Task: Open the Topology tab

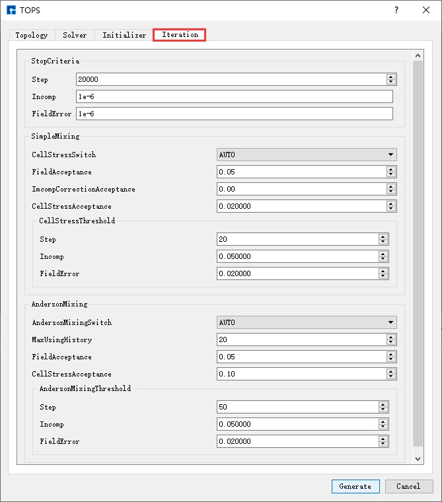Action: pos(32,35)
